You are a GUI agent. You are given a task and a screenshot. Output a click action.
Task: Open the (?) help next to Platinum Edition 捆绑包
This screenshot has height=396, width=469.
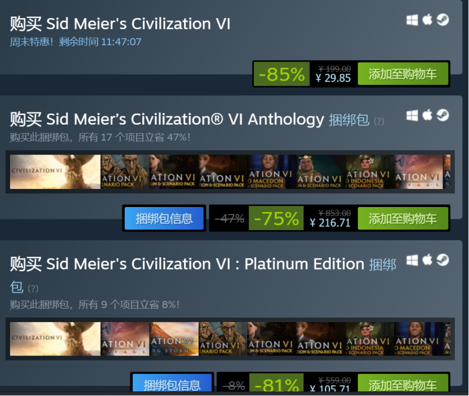[x=33, y=288]
